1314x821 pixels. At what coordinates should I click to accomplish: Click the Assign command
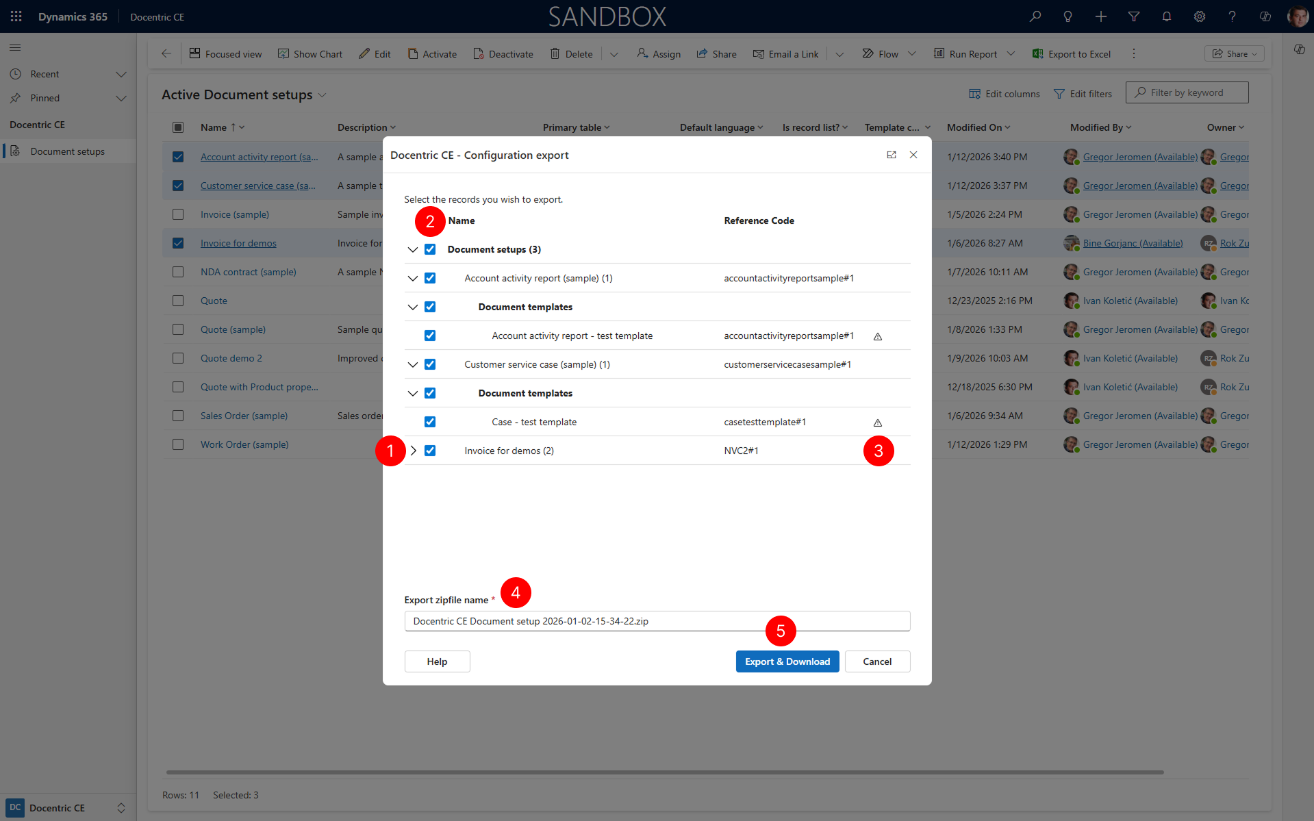point(659,54)
